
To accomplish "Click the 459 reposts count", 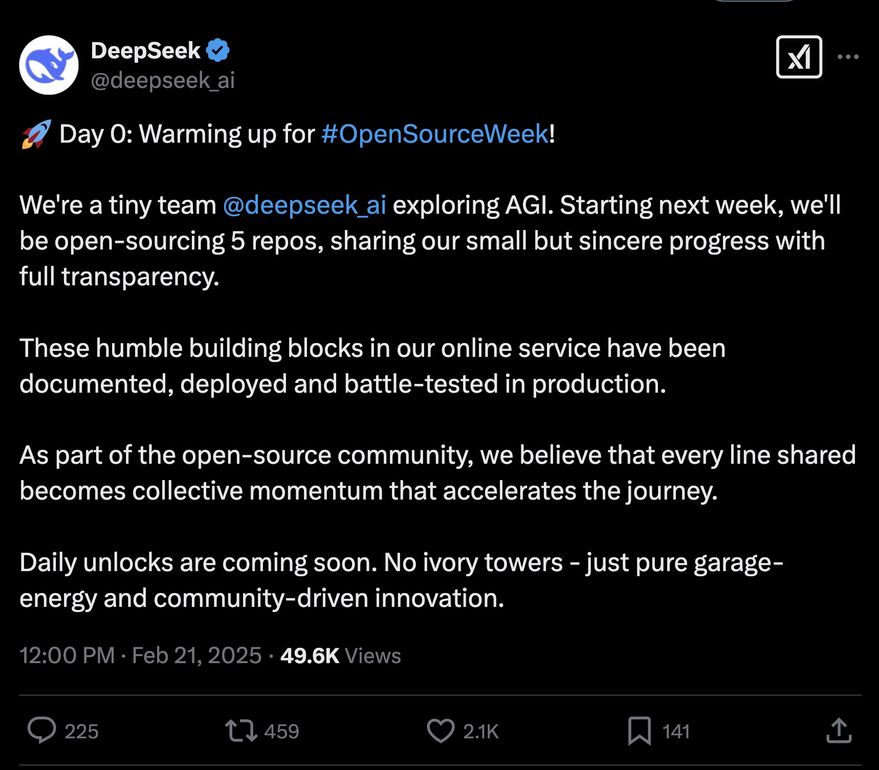I will (281, 731).
